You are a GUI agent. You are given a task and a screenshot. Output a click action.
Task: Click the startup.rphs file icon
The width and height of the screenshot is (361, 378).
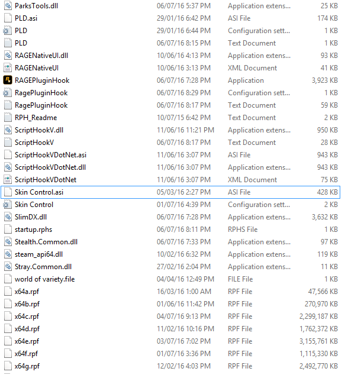[8, 230]
